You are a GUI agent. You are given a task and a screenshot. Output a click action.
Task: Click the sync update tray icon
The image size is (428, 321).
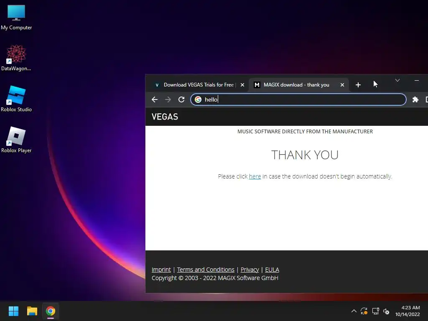point(364,311)
